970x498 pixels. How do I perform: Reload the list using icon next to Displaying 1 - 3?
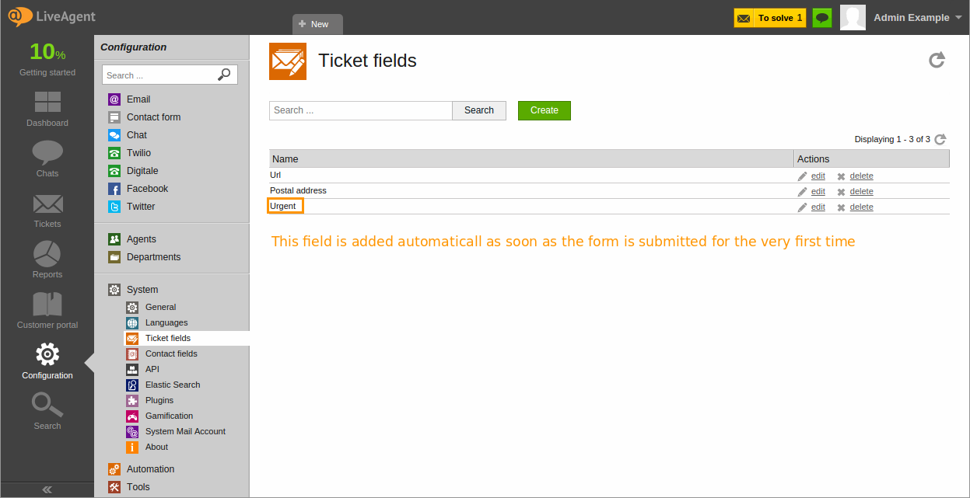[940, 139]
